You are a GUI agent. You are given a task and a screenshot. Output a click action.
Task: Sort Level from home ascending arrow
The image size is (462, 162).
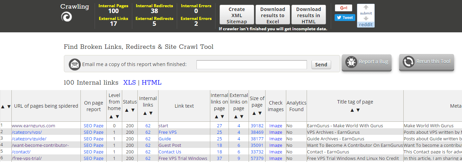tap(111, 117)
